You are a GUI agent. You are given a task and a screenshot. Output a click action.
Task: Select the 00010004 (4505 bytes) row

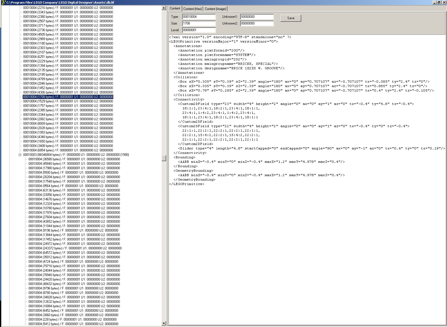(68, 35)
